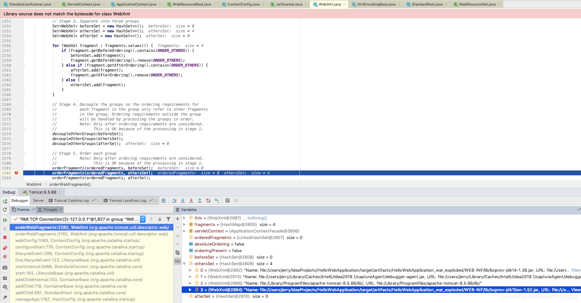Step out of the current method
Viewport: 581px width, 303px height.
(199, 200)
